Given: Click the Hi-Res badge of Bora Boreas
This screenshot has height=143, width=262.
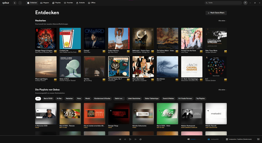Looking at the screenshot, I should click(x=177, y=80).
